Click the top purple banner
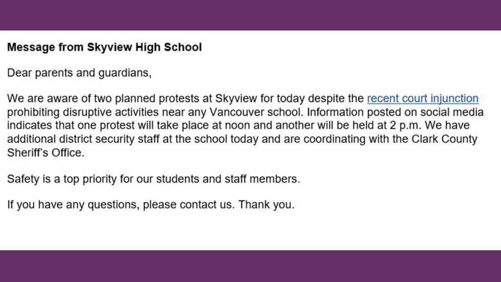The image size is (501, 282). [250, 15]
